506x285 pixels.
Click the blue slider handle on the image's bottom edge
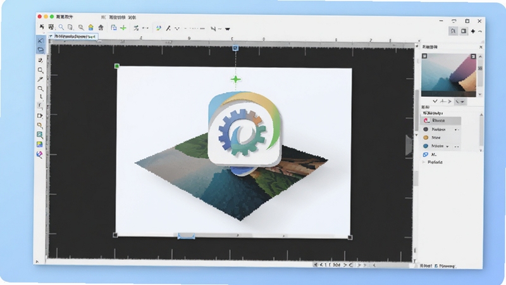click(x=187, y=237)
